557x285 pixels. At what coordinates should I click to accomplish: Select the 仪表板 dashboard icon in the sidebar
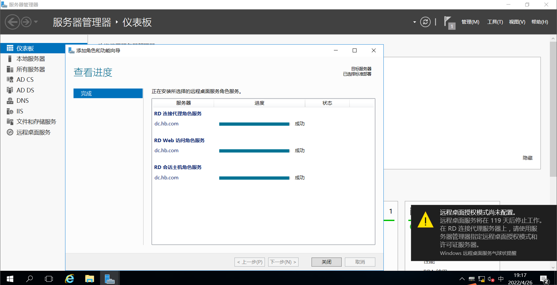pyautogui.click(x=10, y=48)
